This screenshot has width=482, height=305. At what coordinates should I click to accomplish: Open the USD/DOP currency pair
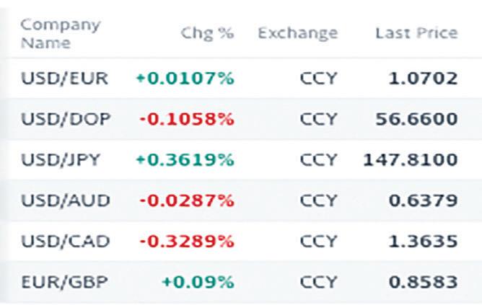pos(65,119)
